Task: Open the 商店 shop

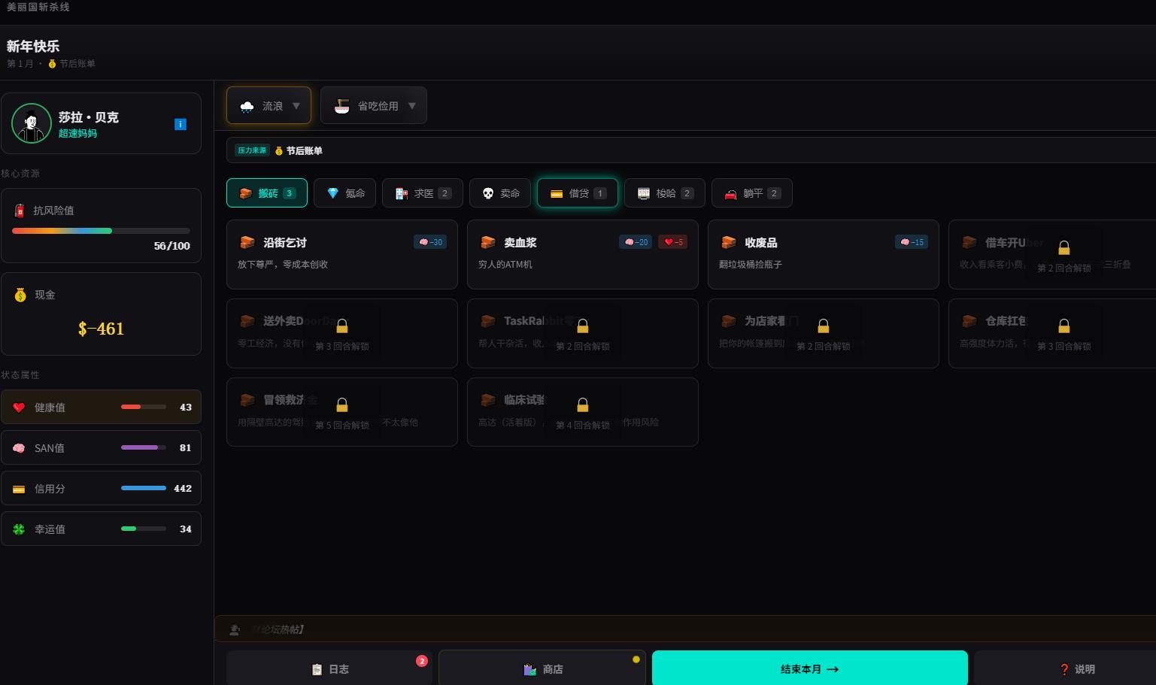Action: tap(542, 668)
